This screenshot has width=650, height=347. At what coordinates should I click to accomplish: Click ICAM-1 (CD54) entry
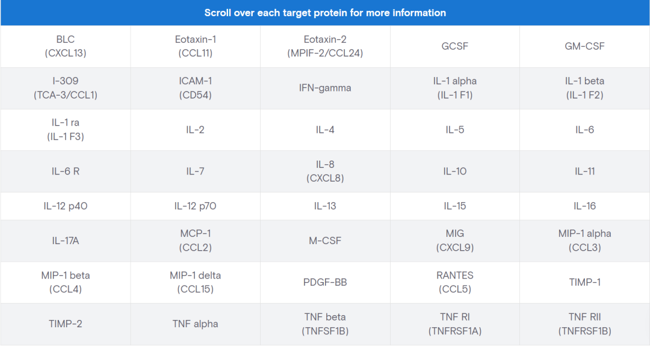(x=195, y=88)
